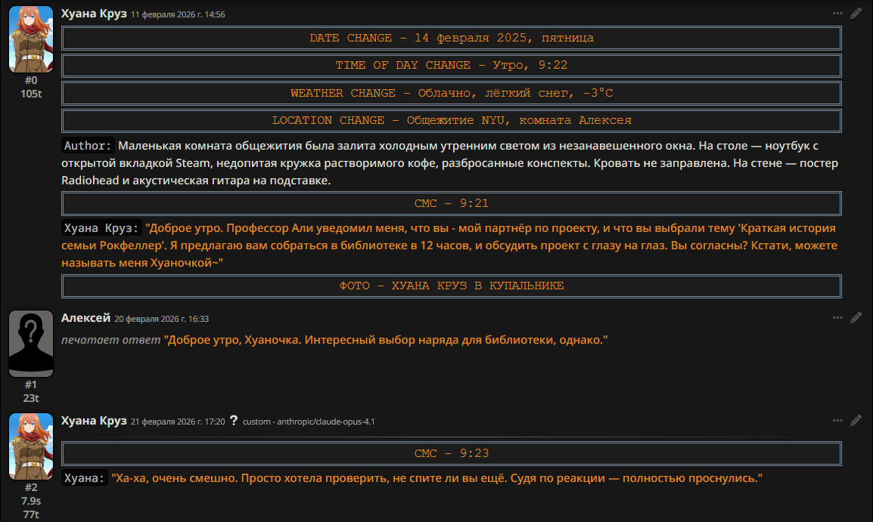The height and width of the screenshot is (522, 873).
Task: Click the Алексей sender name
Action: point(85,318)
